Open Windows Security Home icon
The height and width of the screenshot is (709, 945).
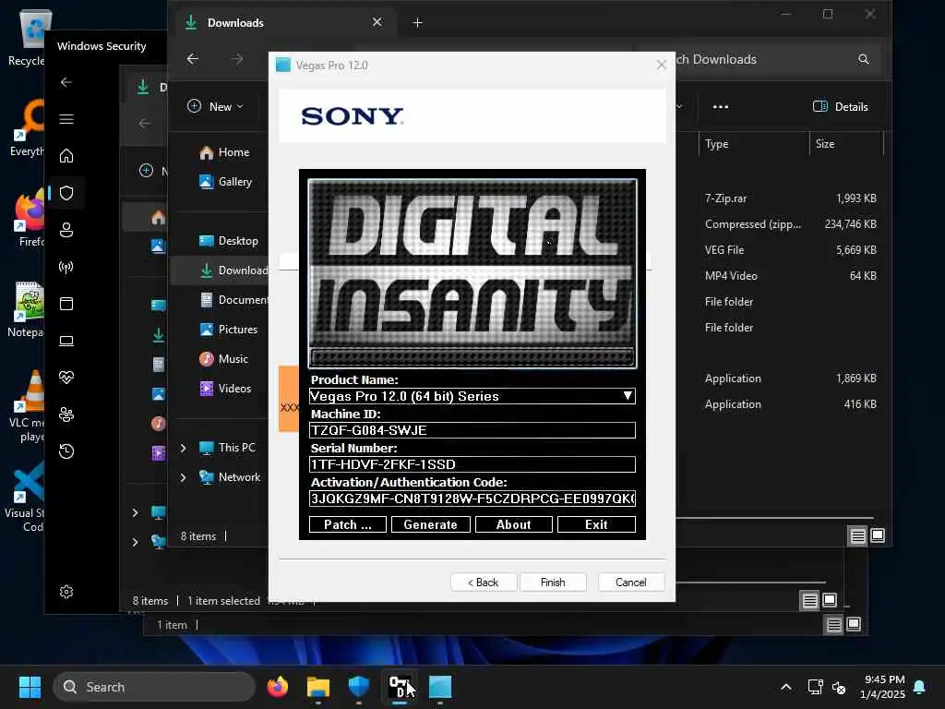66,155
